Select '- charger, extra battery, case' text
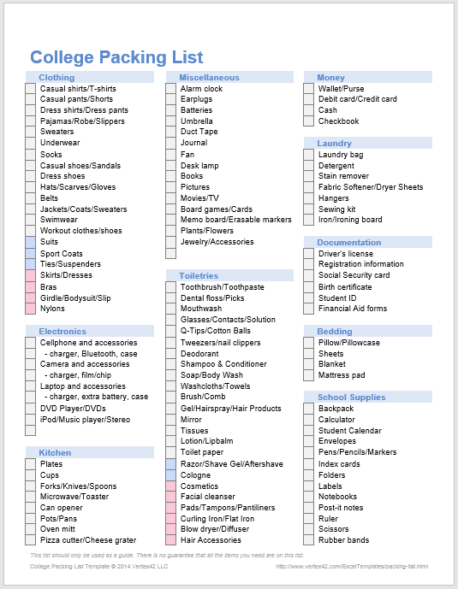Viewport: 458px width, 589px height. [96, 397]
